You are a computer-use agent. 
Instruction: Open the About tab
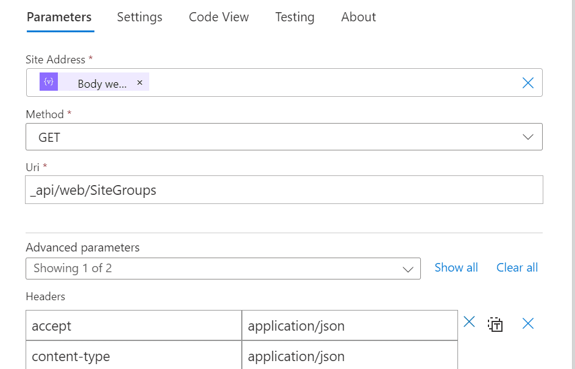point(358,17)
